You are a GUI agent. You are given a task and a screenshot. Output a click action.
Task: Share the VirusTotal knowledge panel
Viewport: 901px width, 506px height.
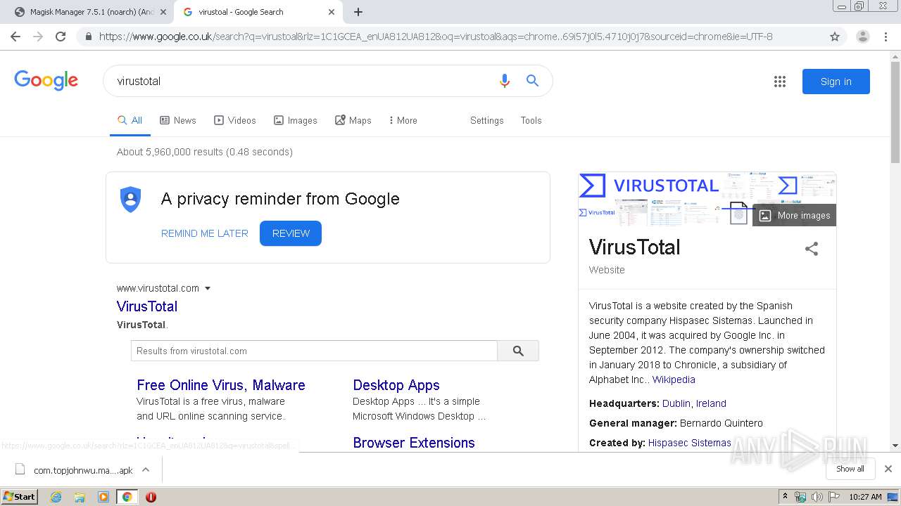click(812, 248)
